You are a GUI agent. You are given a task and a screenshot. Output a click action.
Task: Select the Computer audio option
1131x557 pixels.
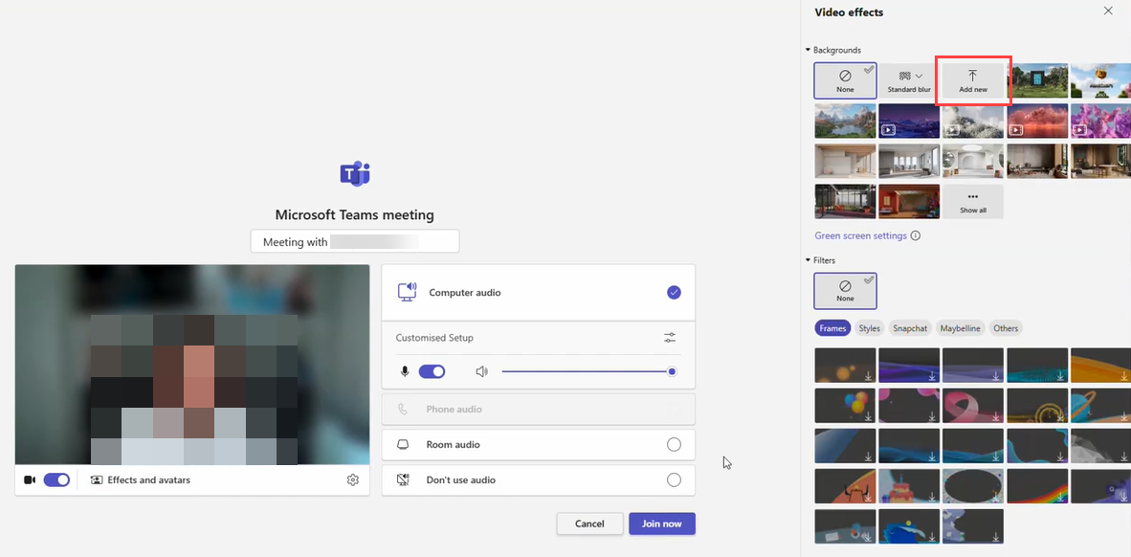pos(538,292)
